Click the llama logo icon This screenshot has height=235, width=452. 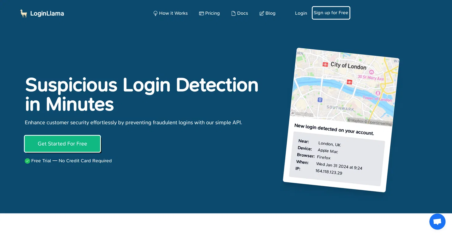[x=24, y=13]
